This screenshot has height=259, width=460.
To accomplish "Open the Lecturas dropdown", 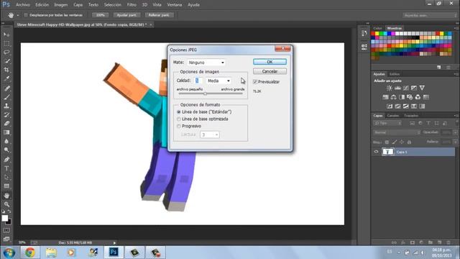I will pos(209,135).
